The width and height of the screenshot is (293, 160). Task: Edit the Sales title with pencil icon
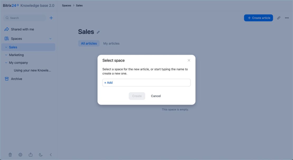coord(98,32)
